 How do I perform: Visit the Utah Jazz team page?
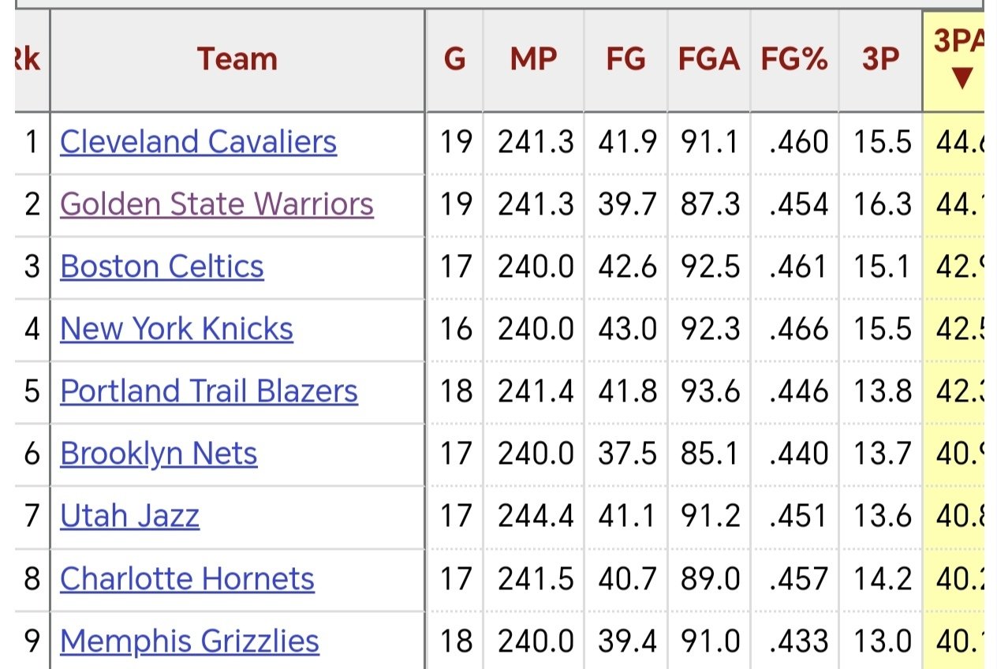point(129,516)
